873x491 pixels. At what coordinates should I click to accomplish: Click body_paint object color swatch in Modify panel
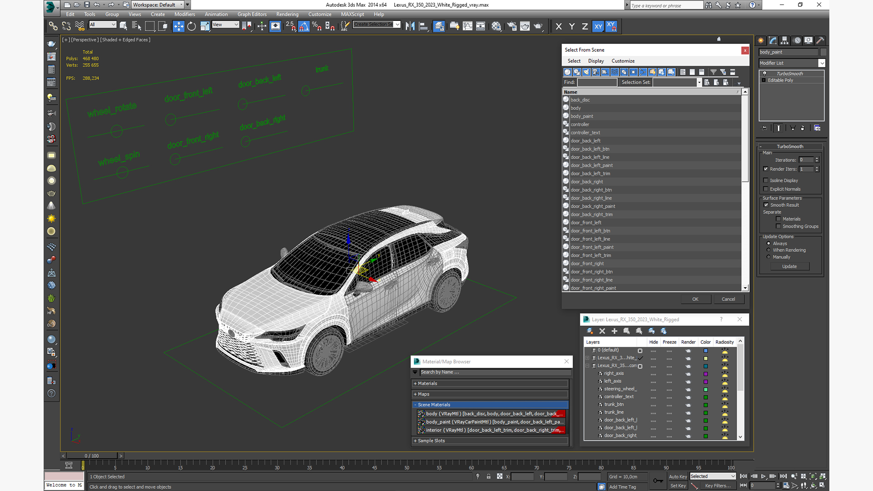(x=823, y=52)
